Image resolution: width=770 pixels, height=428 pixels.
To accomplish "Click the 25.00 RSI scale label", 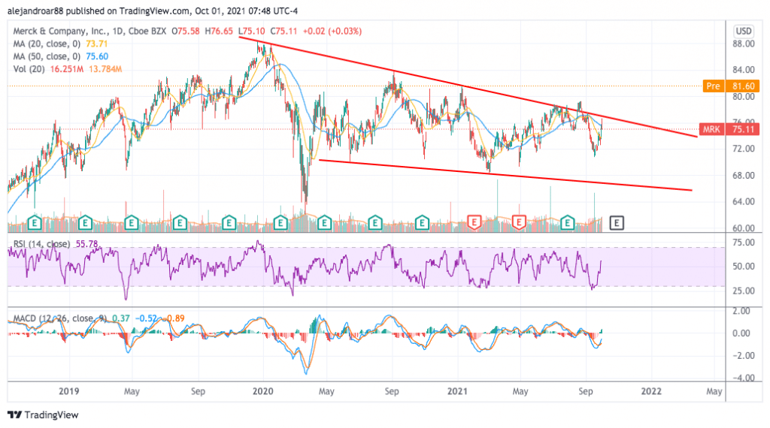I will click(x=744, y=291).
